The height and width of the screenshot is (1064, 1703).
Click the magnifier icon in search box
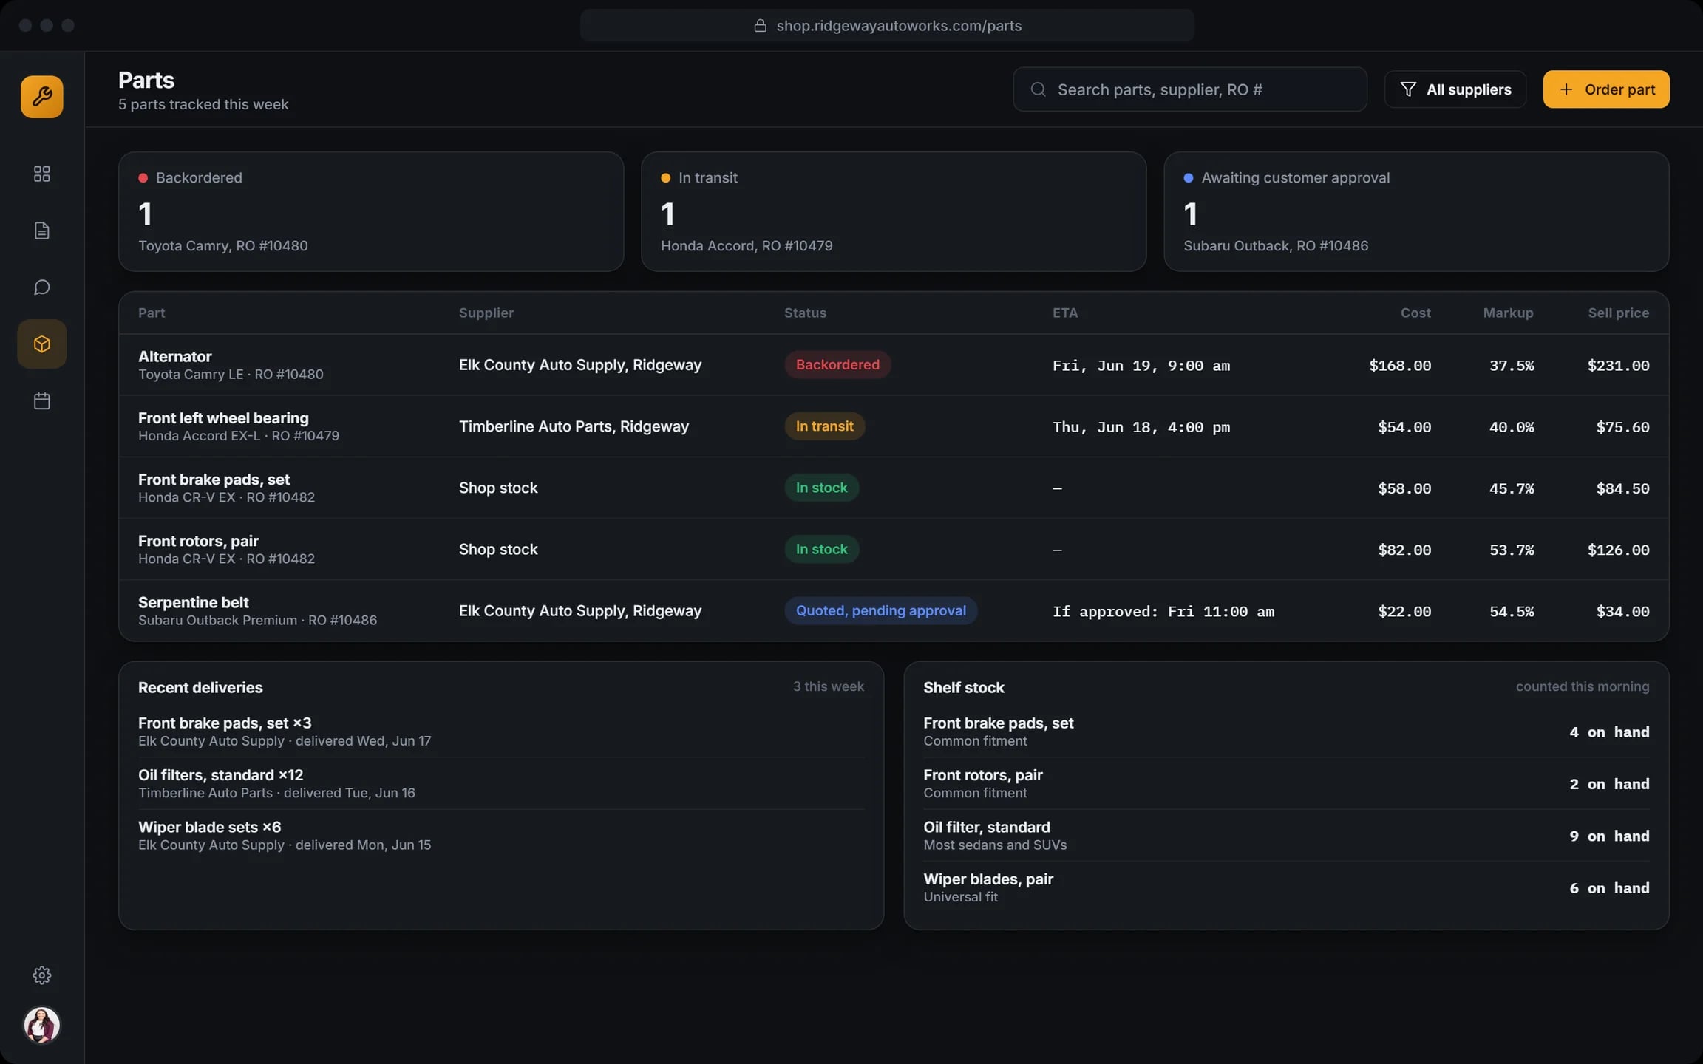tap(1039, 89)
